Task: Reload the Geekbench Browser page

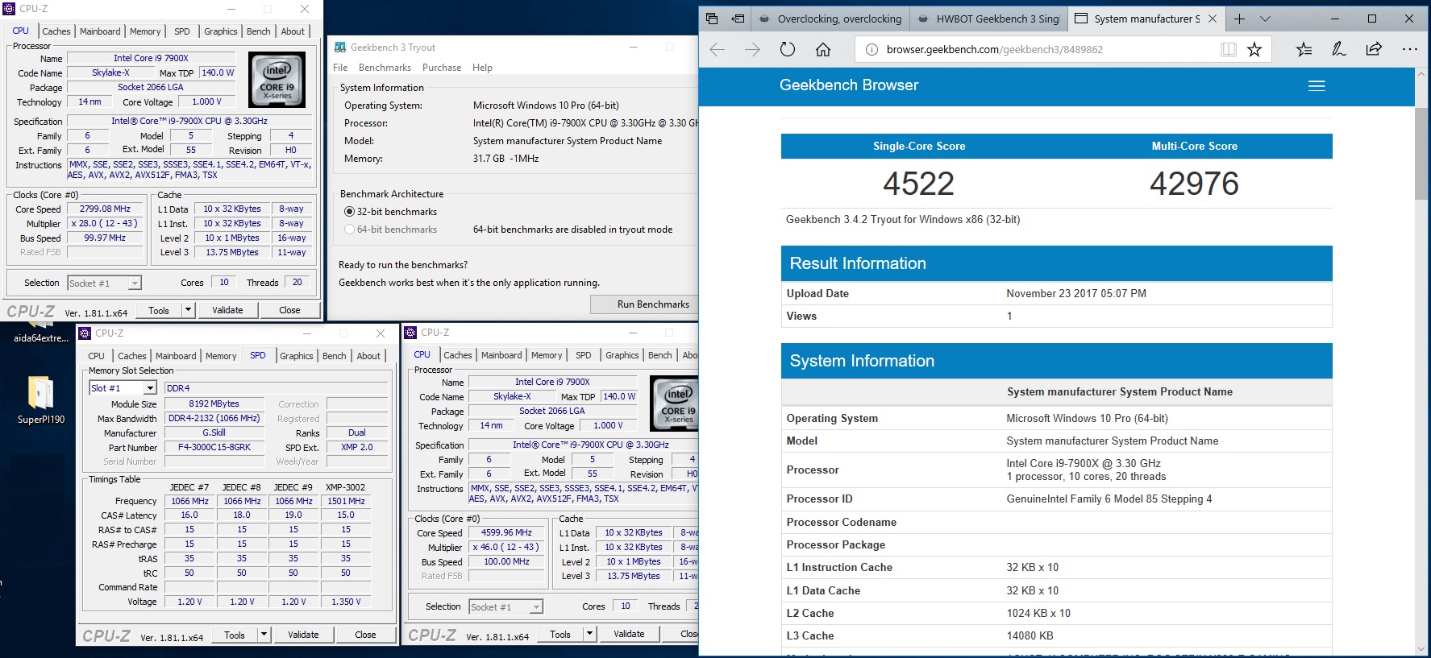Action: pos(788,50)
